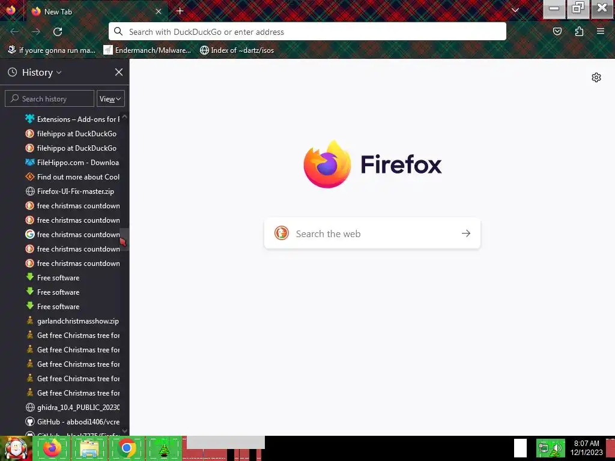The image size is (615, 461).
Task: Focus the address bar
Action: coord(307,32)
